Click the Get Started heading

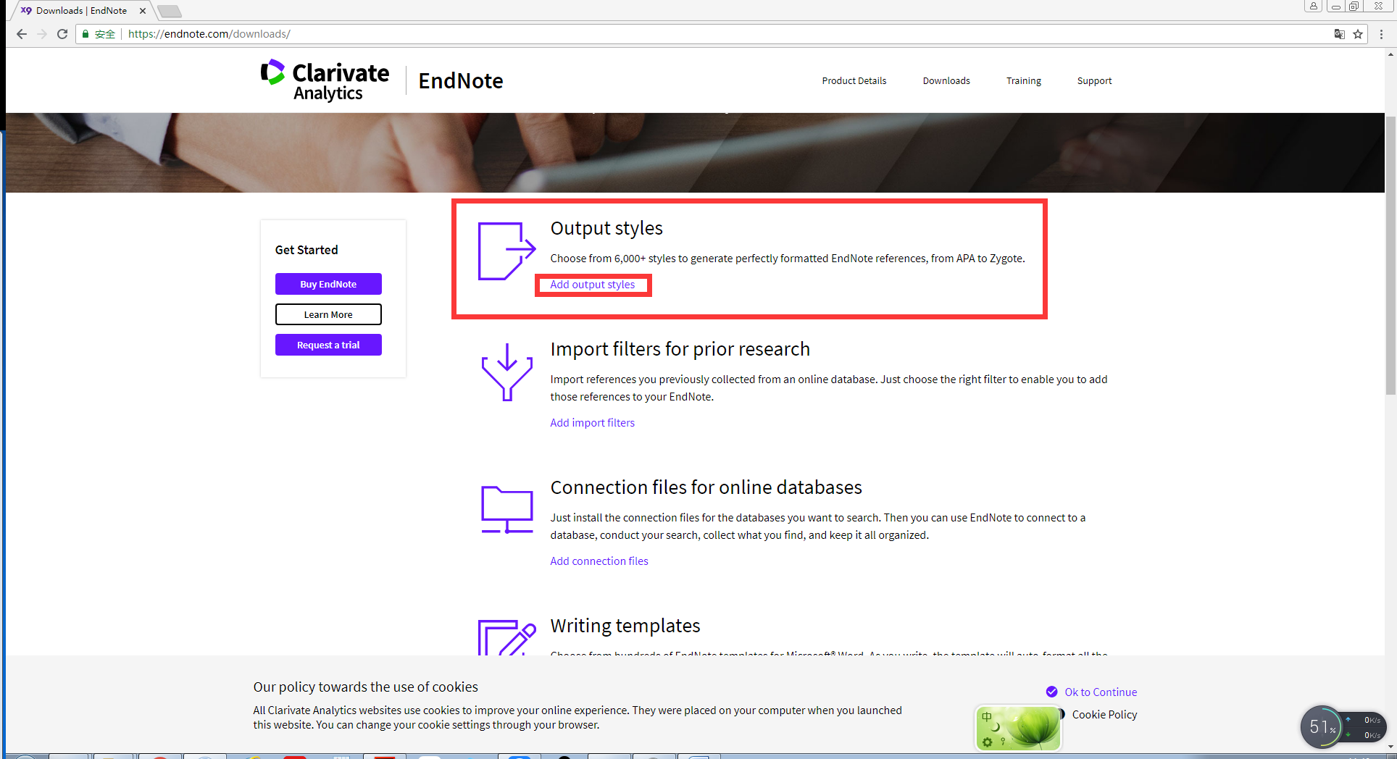(x=306, y=250)
